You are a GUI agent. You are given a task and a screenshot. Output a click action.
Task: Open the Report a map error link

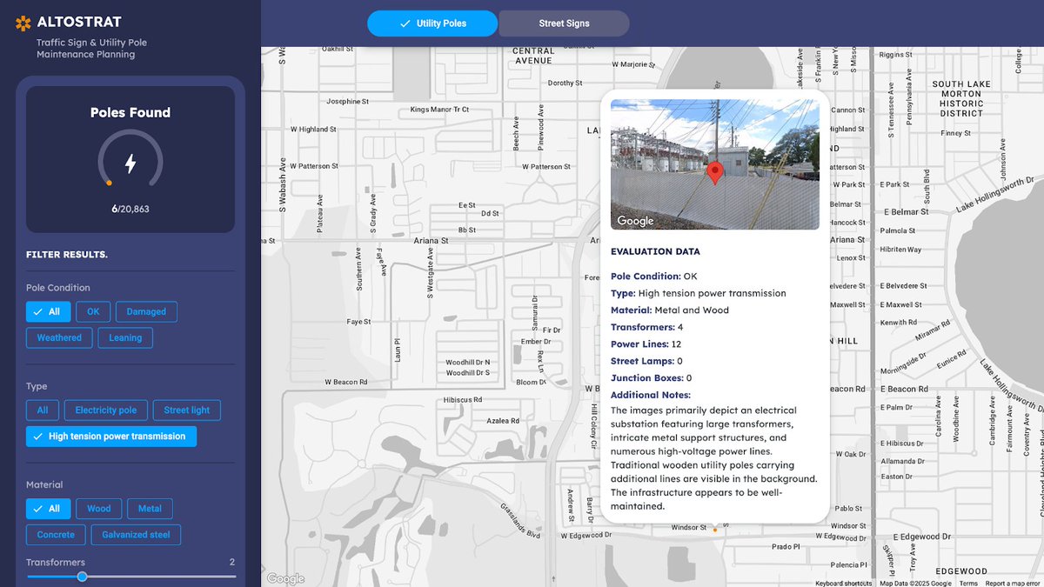pyautogui.click(x=1013, y=584)
